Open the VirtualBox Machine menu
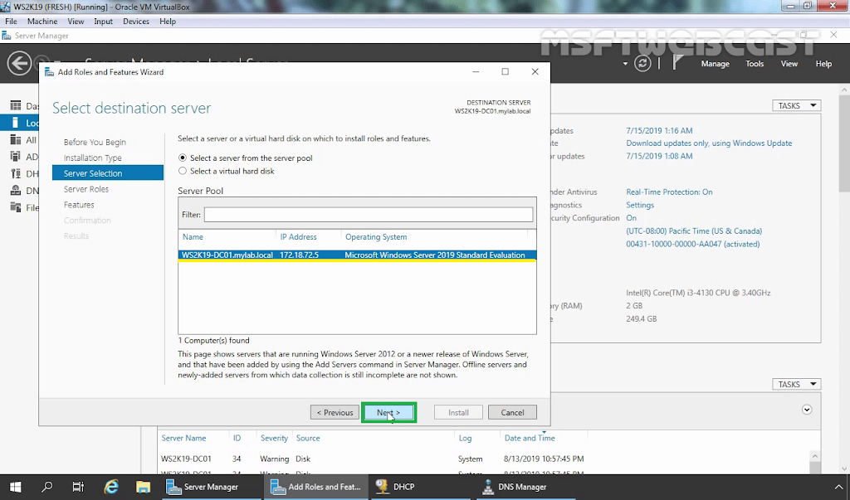This screenshot has height=500, width=850. 42,21
